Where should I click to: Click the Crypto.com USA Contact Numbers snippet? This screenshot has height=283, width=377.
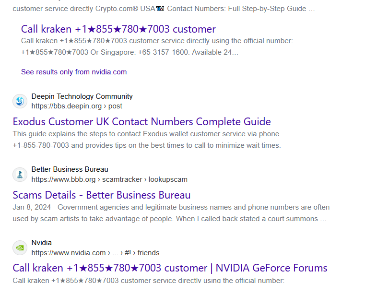pyautogui.click(x=164, y=9)
